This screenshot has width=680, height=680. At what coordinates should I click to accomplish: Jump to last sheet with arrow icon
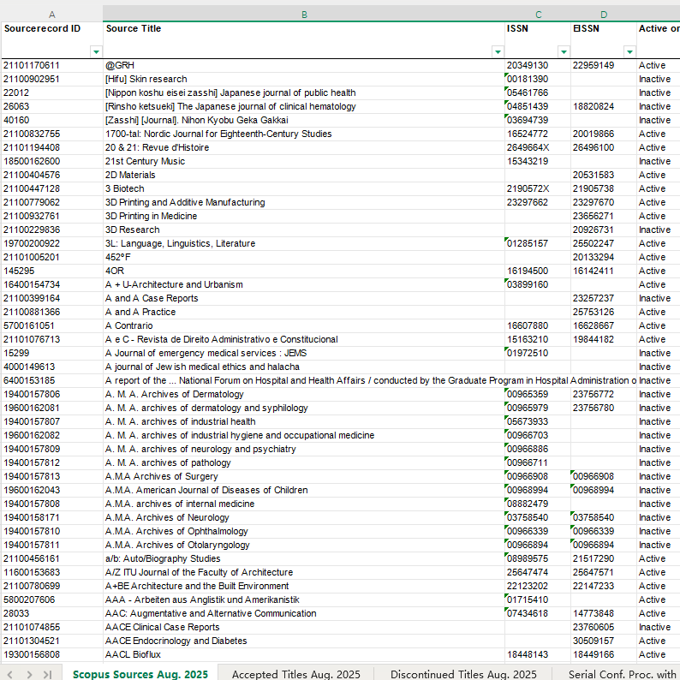[x=47, y=674]
